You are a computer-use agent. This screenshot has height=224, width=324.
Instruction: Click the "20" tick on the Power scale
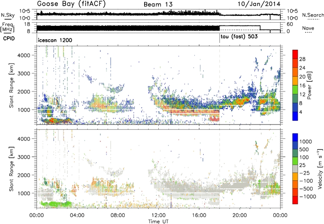(x=302, y=77)
